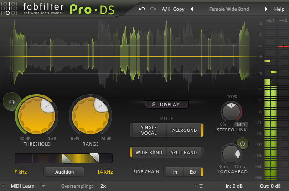Screen dimensions: 289x191
Task: Click the small circle next to resize icon
Action: 196,186
